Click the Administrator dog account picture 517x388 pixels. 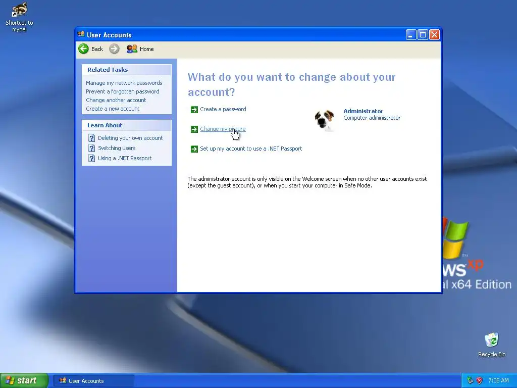[325, 120]
